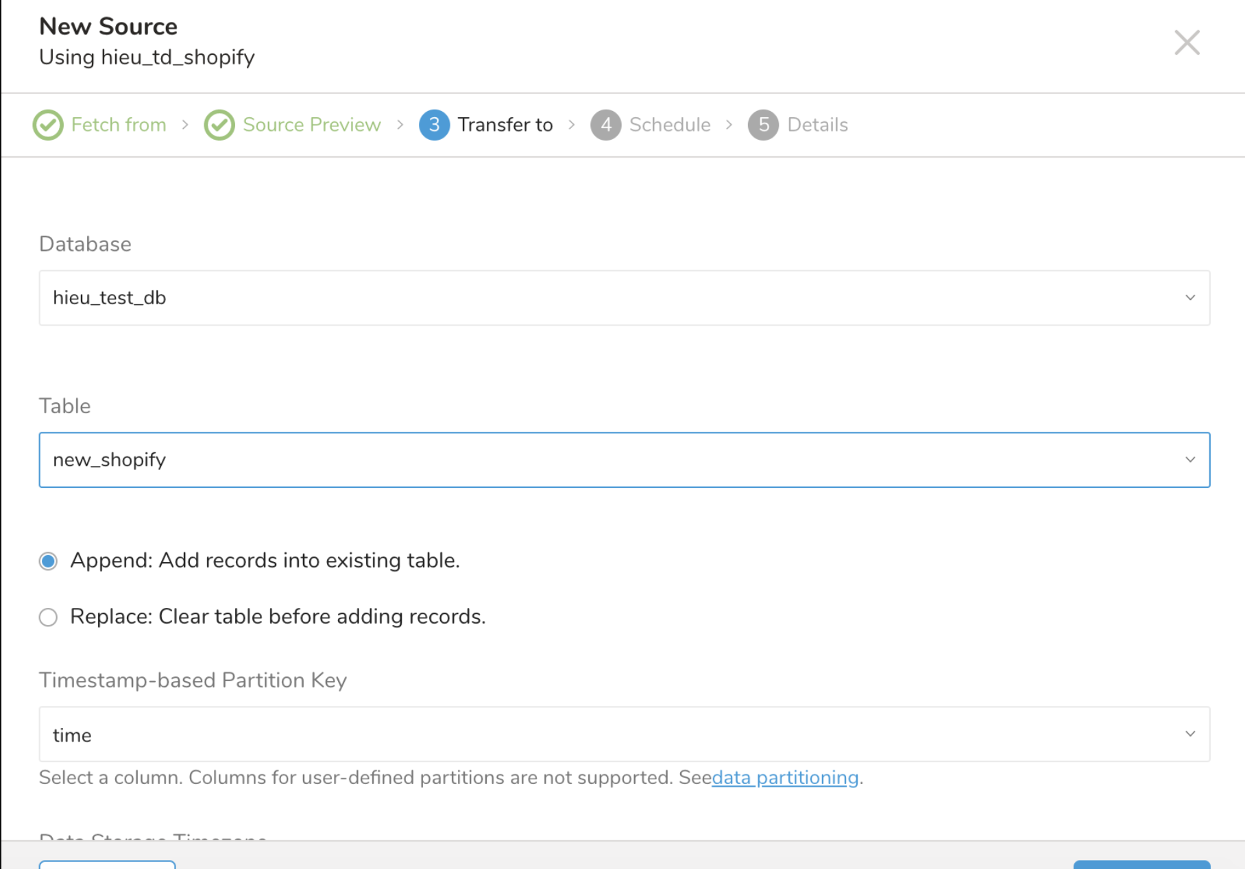Open the Schedule step
This screenshot has width=1245, height=869.
(670, 125)
